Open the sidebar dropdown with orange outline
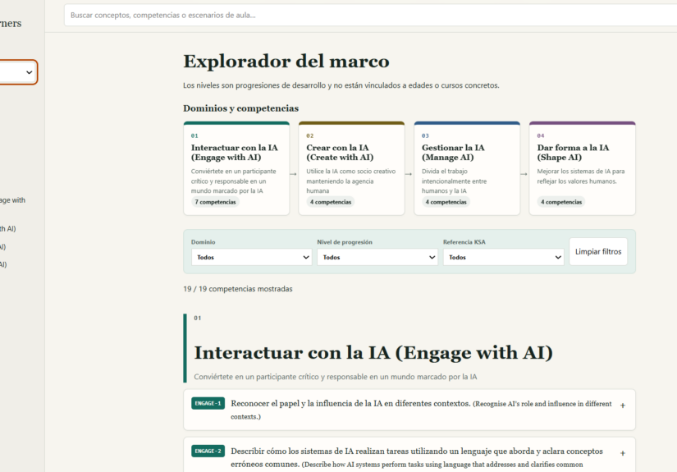 (x=18, y=72)
